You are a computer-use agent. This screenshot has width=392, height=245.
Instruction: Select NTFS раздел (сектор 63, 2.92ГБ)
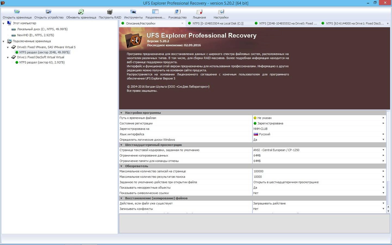(x=42, y=62)
